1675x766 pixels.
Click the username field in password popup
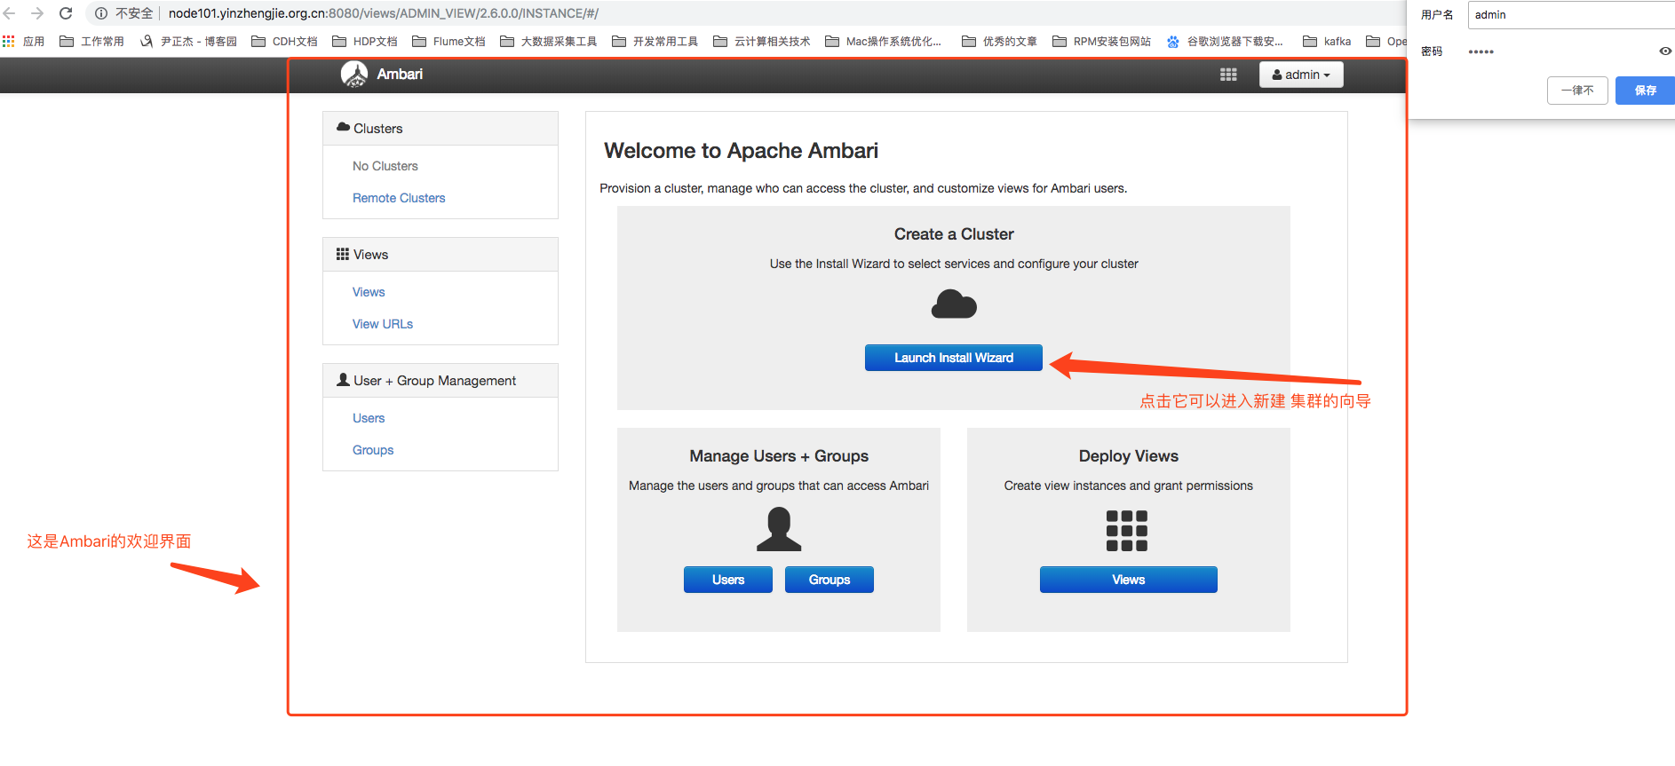coord(1571,15)
